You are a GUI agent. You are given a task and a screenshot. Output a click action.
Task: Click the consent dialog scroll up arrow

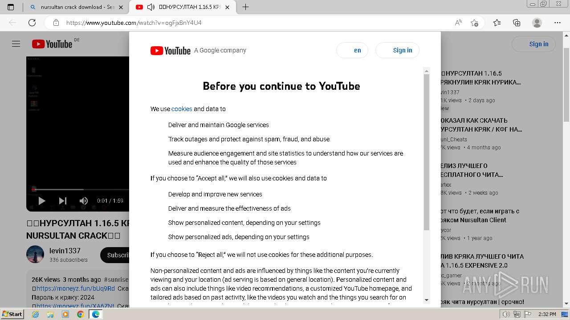coord(427,71)
